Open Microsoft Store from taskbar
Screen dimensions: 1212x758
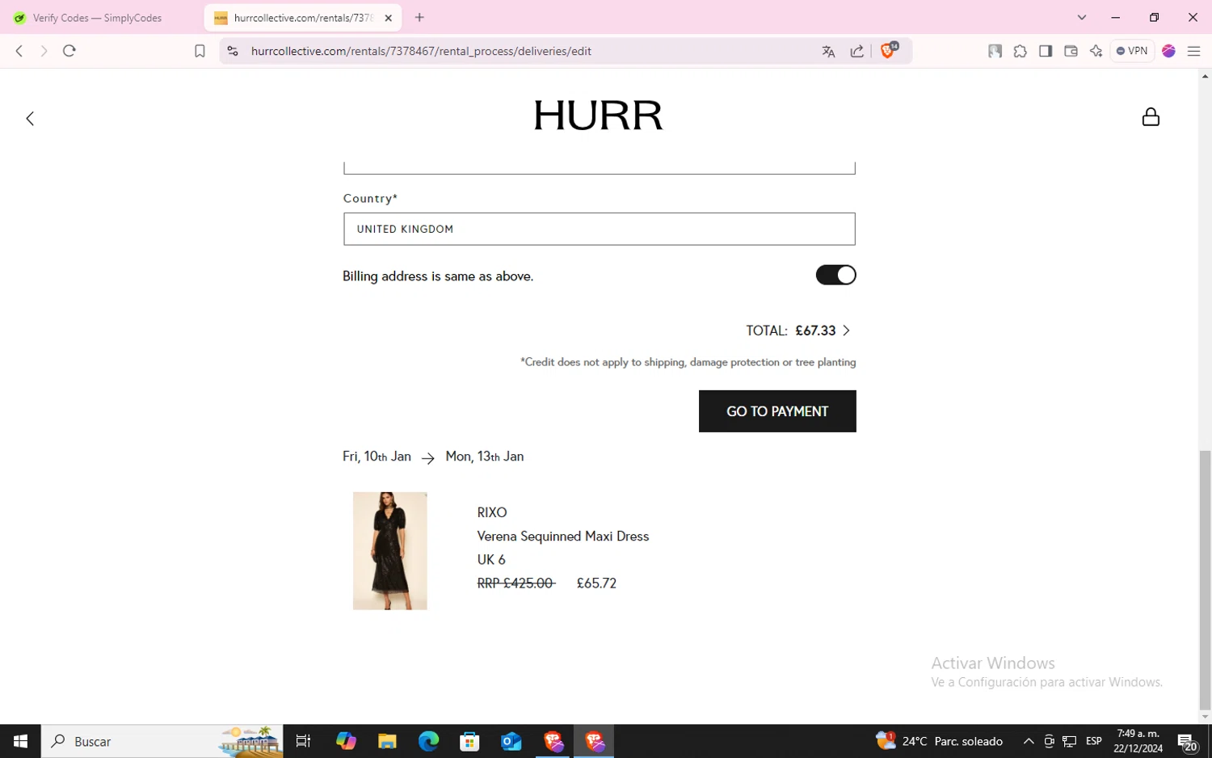tap(469, 741)
